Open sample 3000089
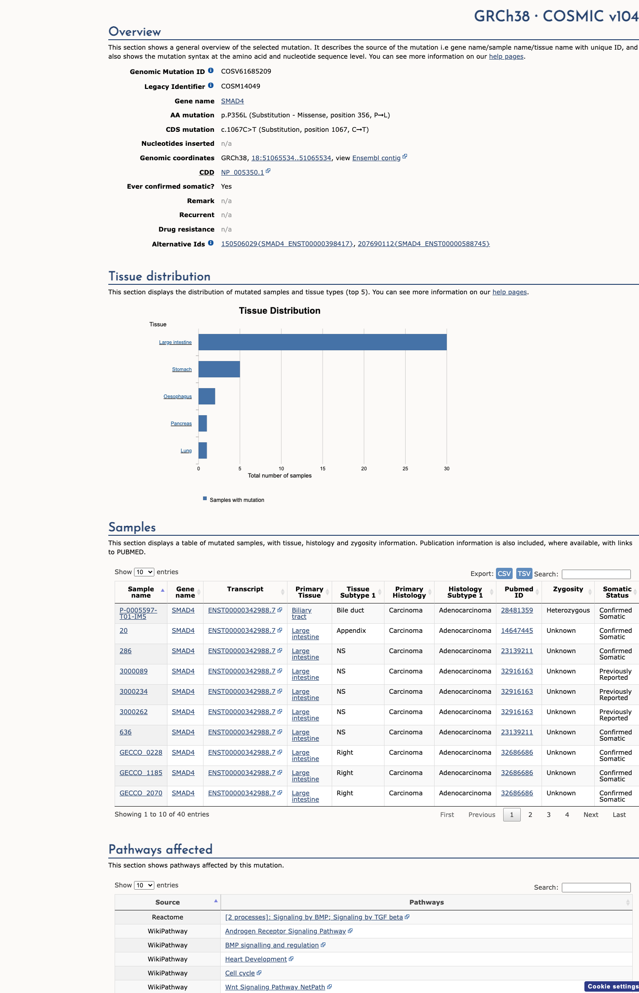This screenshot has height=993, width=639. 134,671
